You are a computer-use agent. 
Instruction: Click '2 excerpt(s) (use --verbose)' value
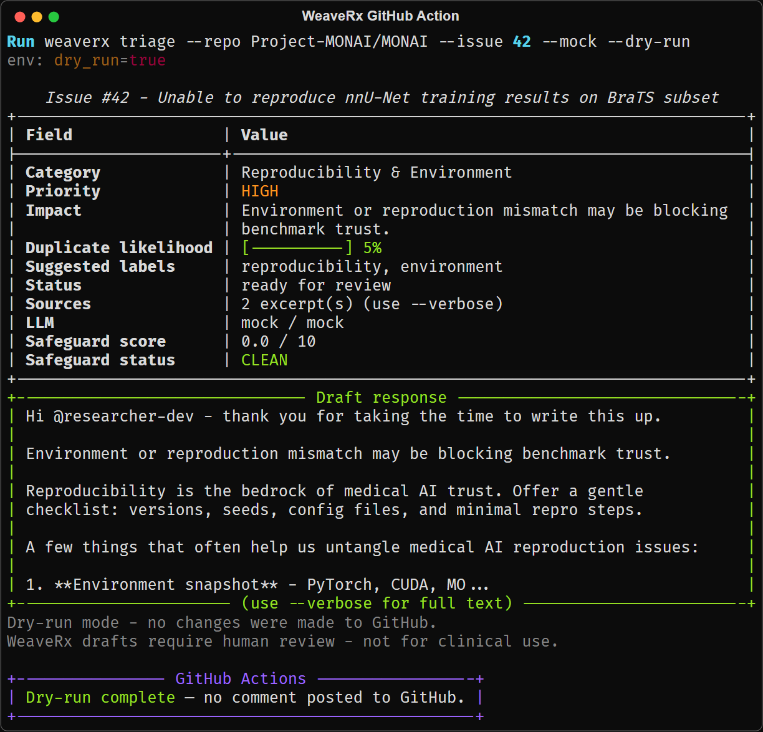(372, 304)
